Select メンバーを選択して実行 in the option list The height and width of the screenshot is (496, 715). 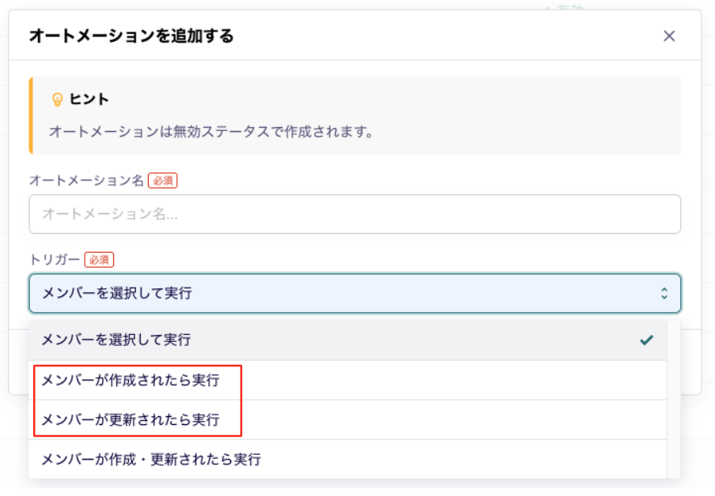coord(116,340)
